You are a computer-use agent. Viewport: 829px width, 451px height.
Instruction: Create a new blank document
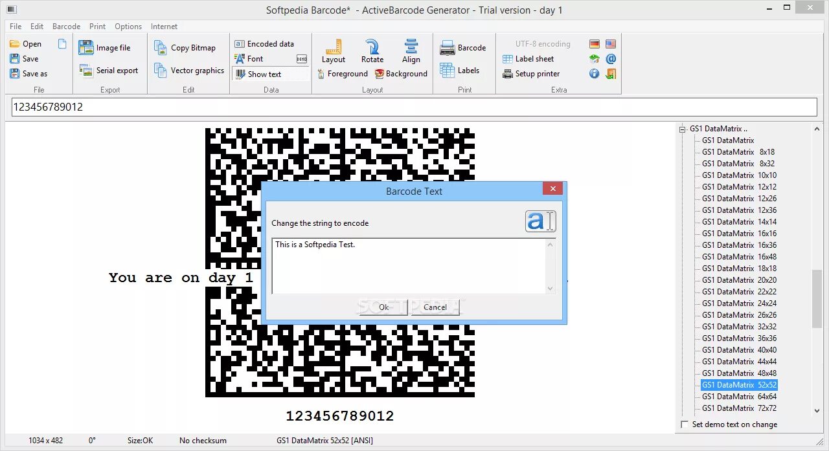[x=62, y=44]
